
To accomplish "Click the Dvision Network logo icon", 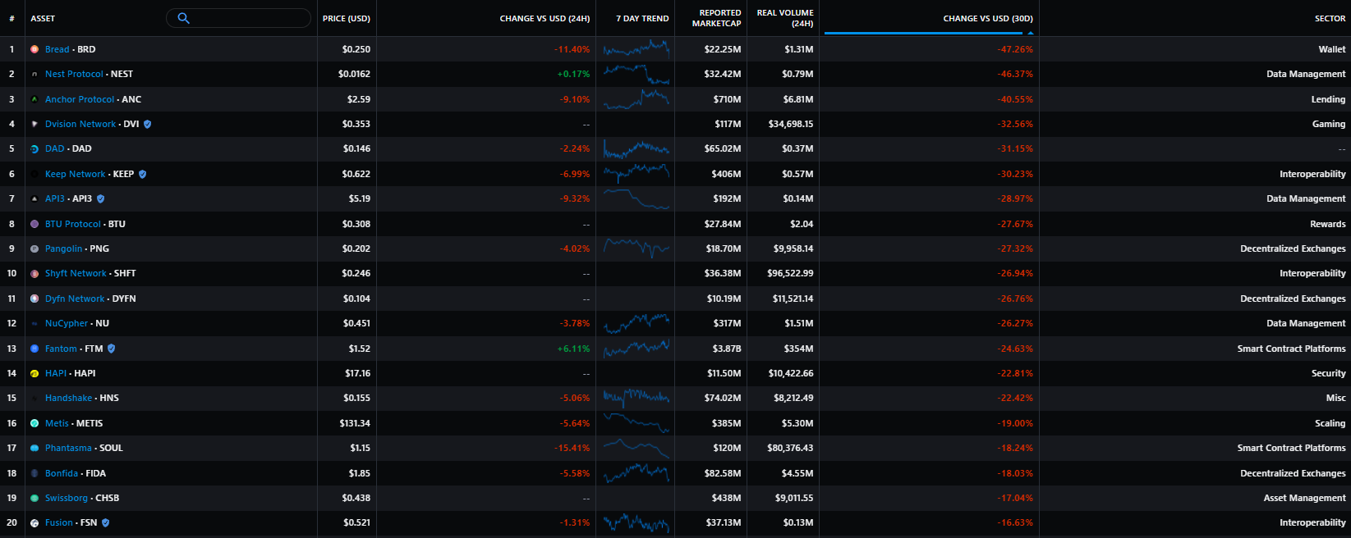I will pyautogui.click(x=34, y=124).
